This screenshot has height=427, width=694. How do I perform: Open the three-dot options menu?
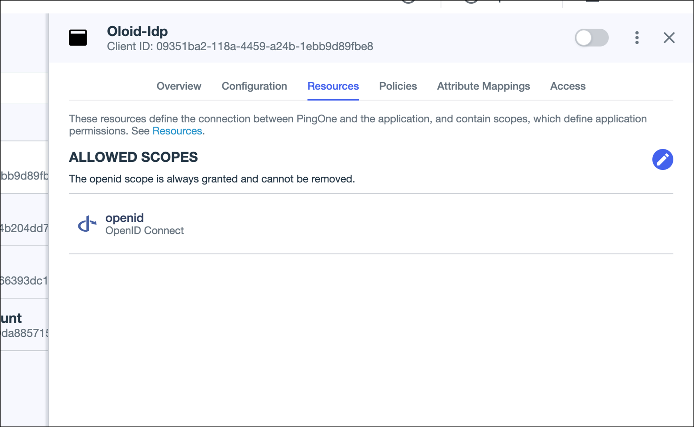point(637,37)
